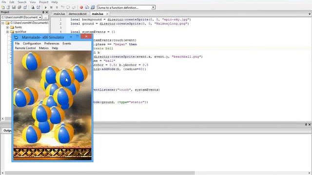Click the line 1 number margin

[x=60, y=19]
